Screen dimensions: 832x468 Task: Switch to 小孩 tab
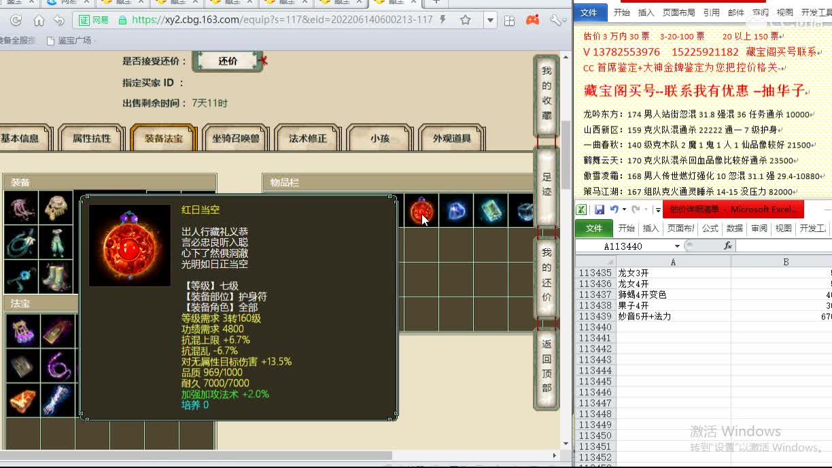click(380, 138)
